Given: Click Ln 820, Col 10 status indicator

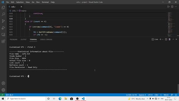Looking at the screenshot, I should pyautogui.click(x=131, y=95).
